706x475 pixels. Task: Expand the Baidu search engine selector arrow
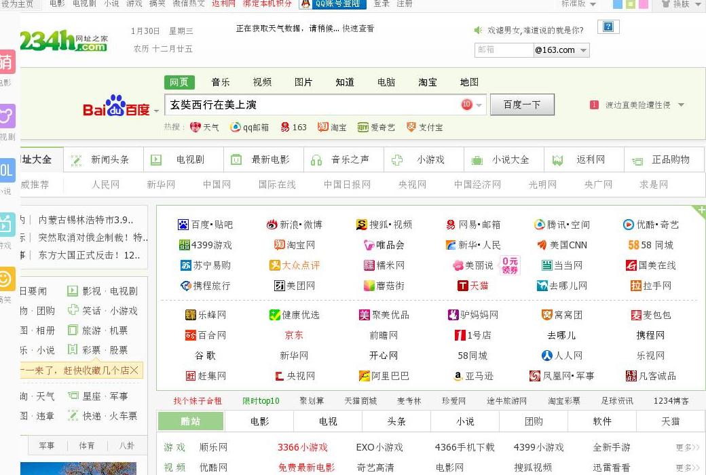pyautogui.click(x=156, y=111)
